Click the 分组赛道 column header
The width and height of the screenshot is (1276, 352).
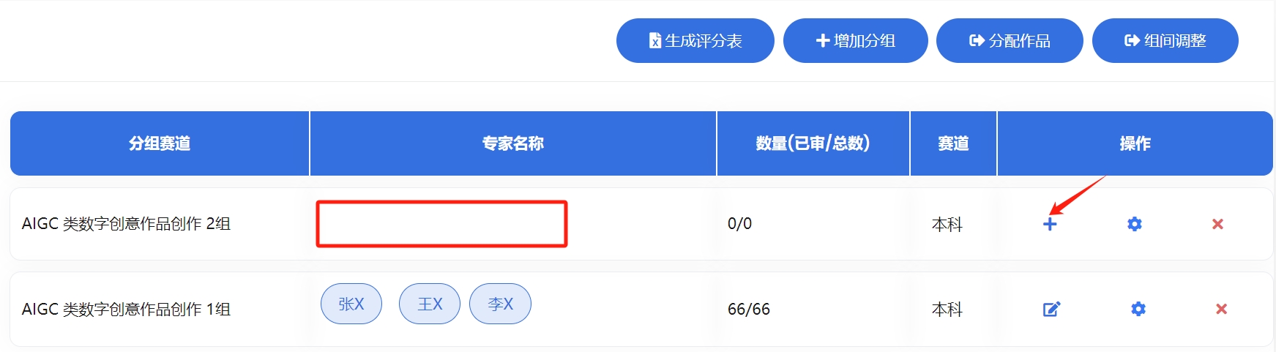pyautogui.click(x=160, y=143)
